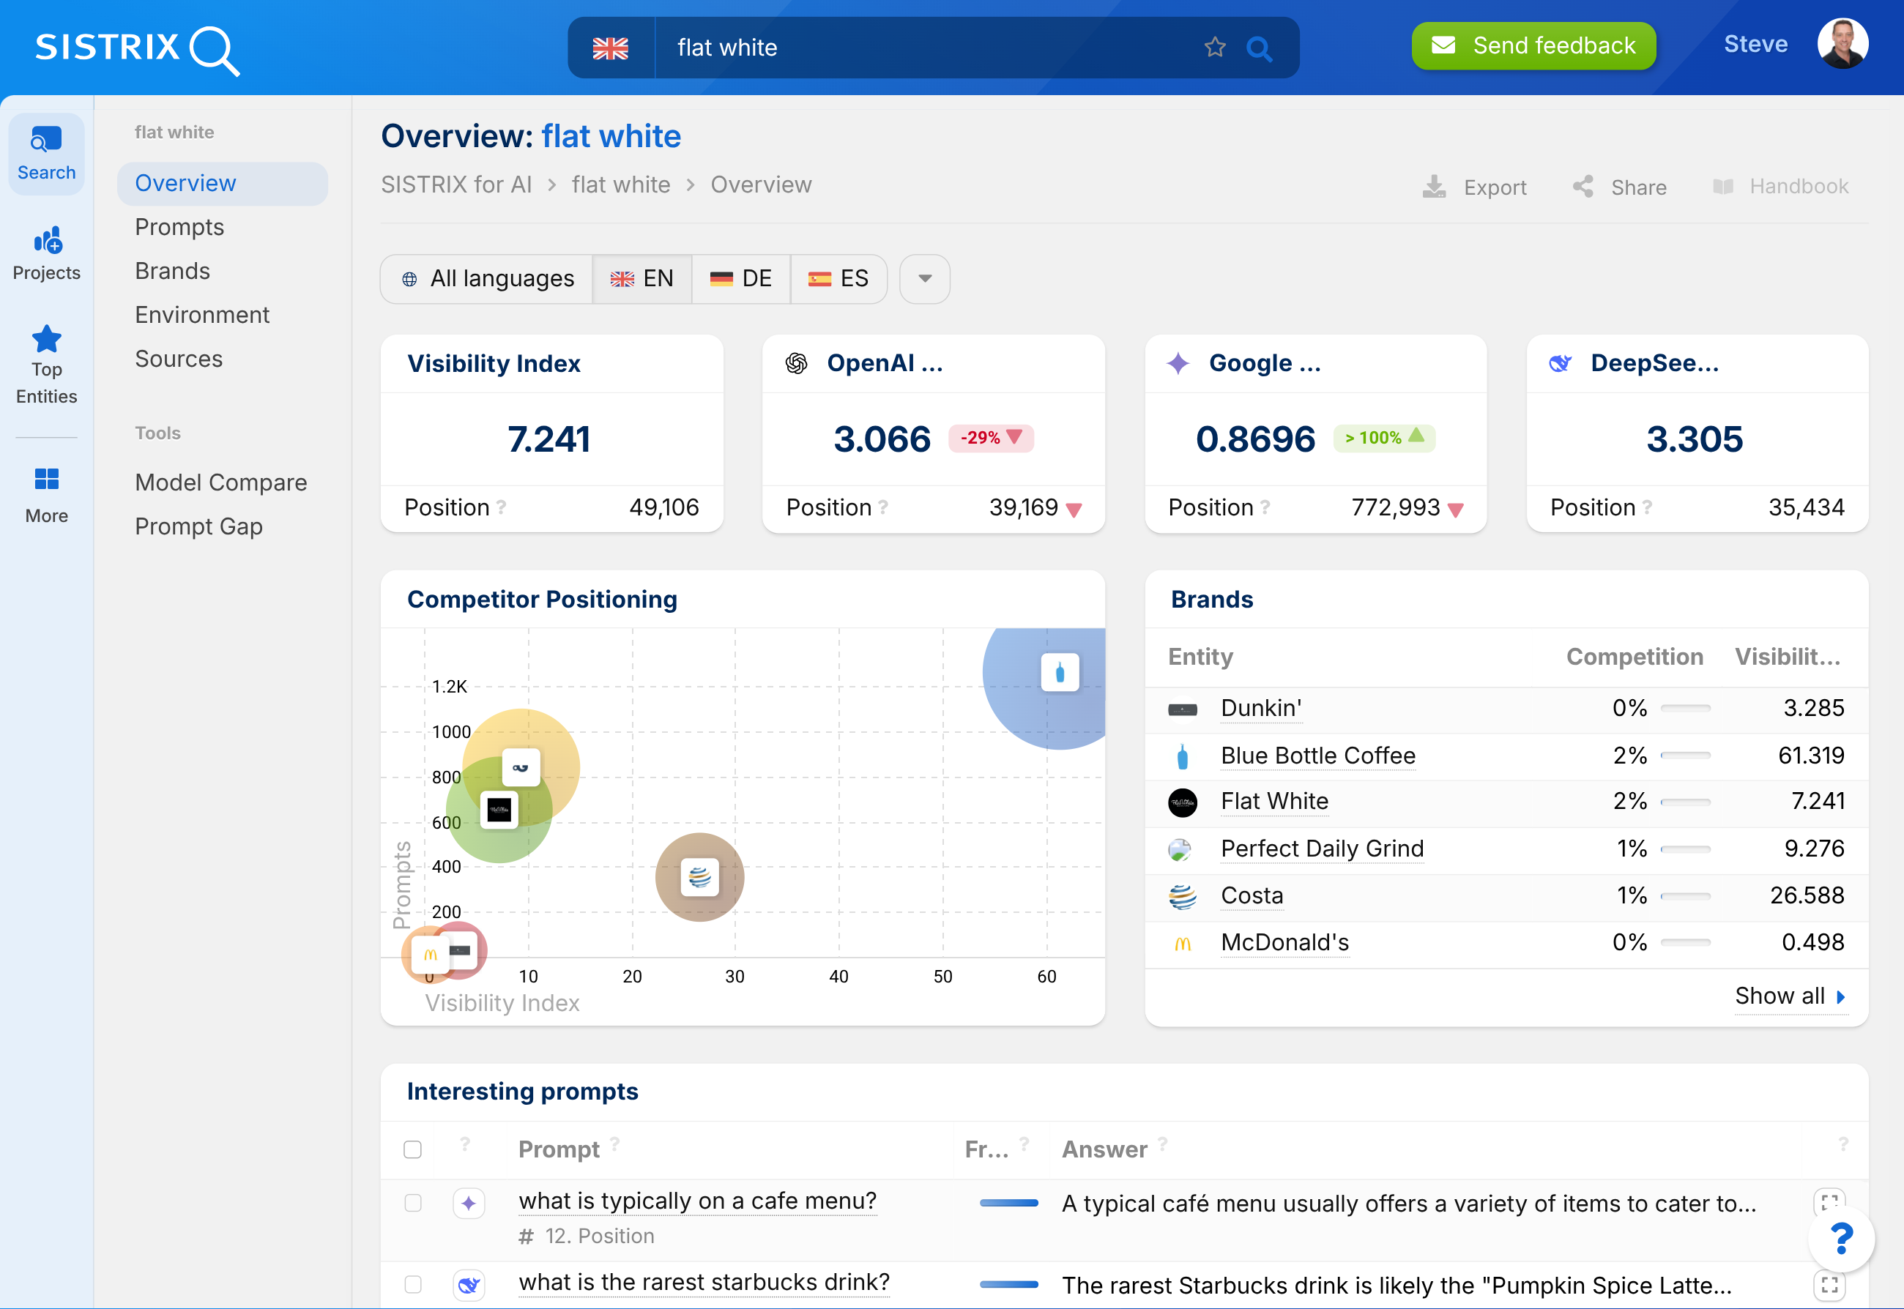Sort by the Prompt column header

pos(559,1149)
